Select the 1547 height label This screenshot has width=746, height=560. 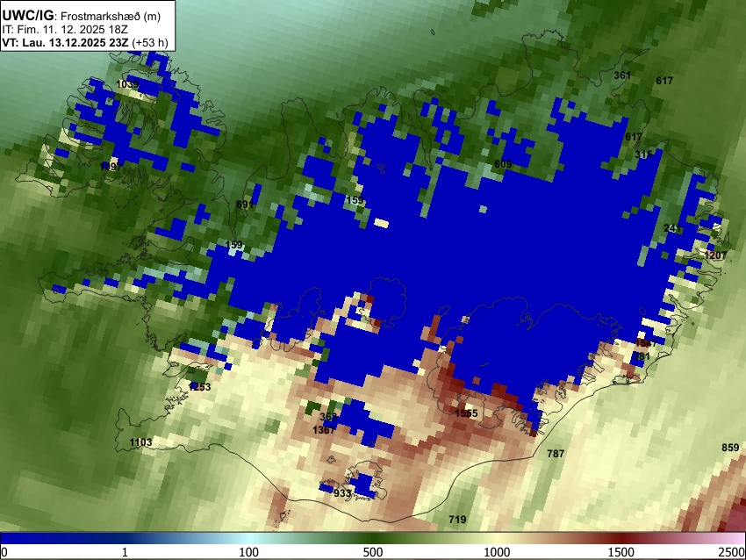click(646, 343)
